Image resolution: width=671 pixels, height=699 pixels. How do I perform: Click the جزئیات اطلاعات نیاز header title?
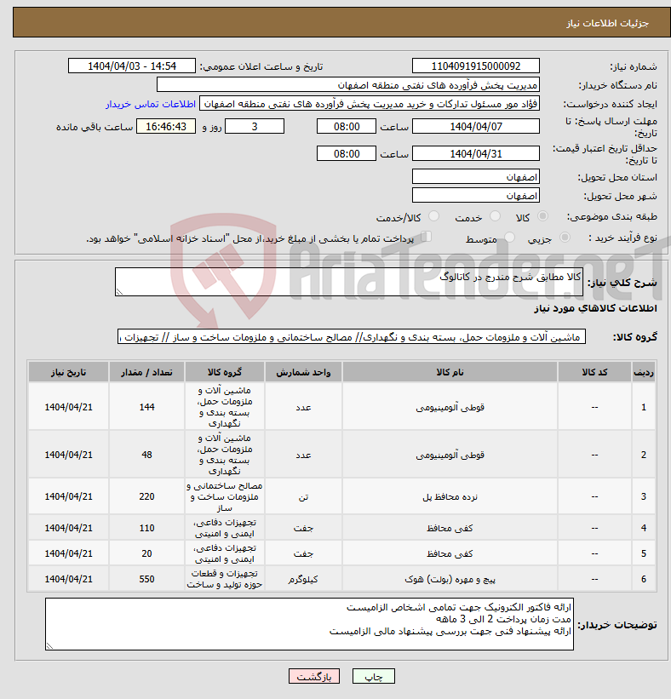[608, 23]
